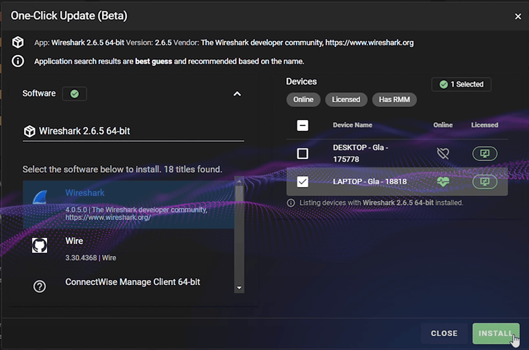Viewport: 529px width, 350px height.
Task: Click the online heartbeat icon for LAPTOP device
Action: (442, 182)
